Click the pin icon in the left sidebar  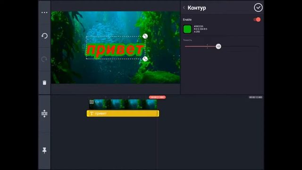tap(44, 150)
